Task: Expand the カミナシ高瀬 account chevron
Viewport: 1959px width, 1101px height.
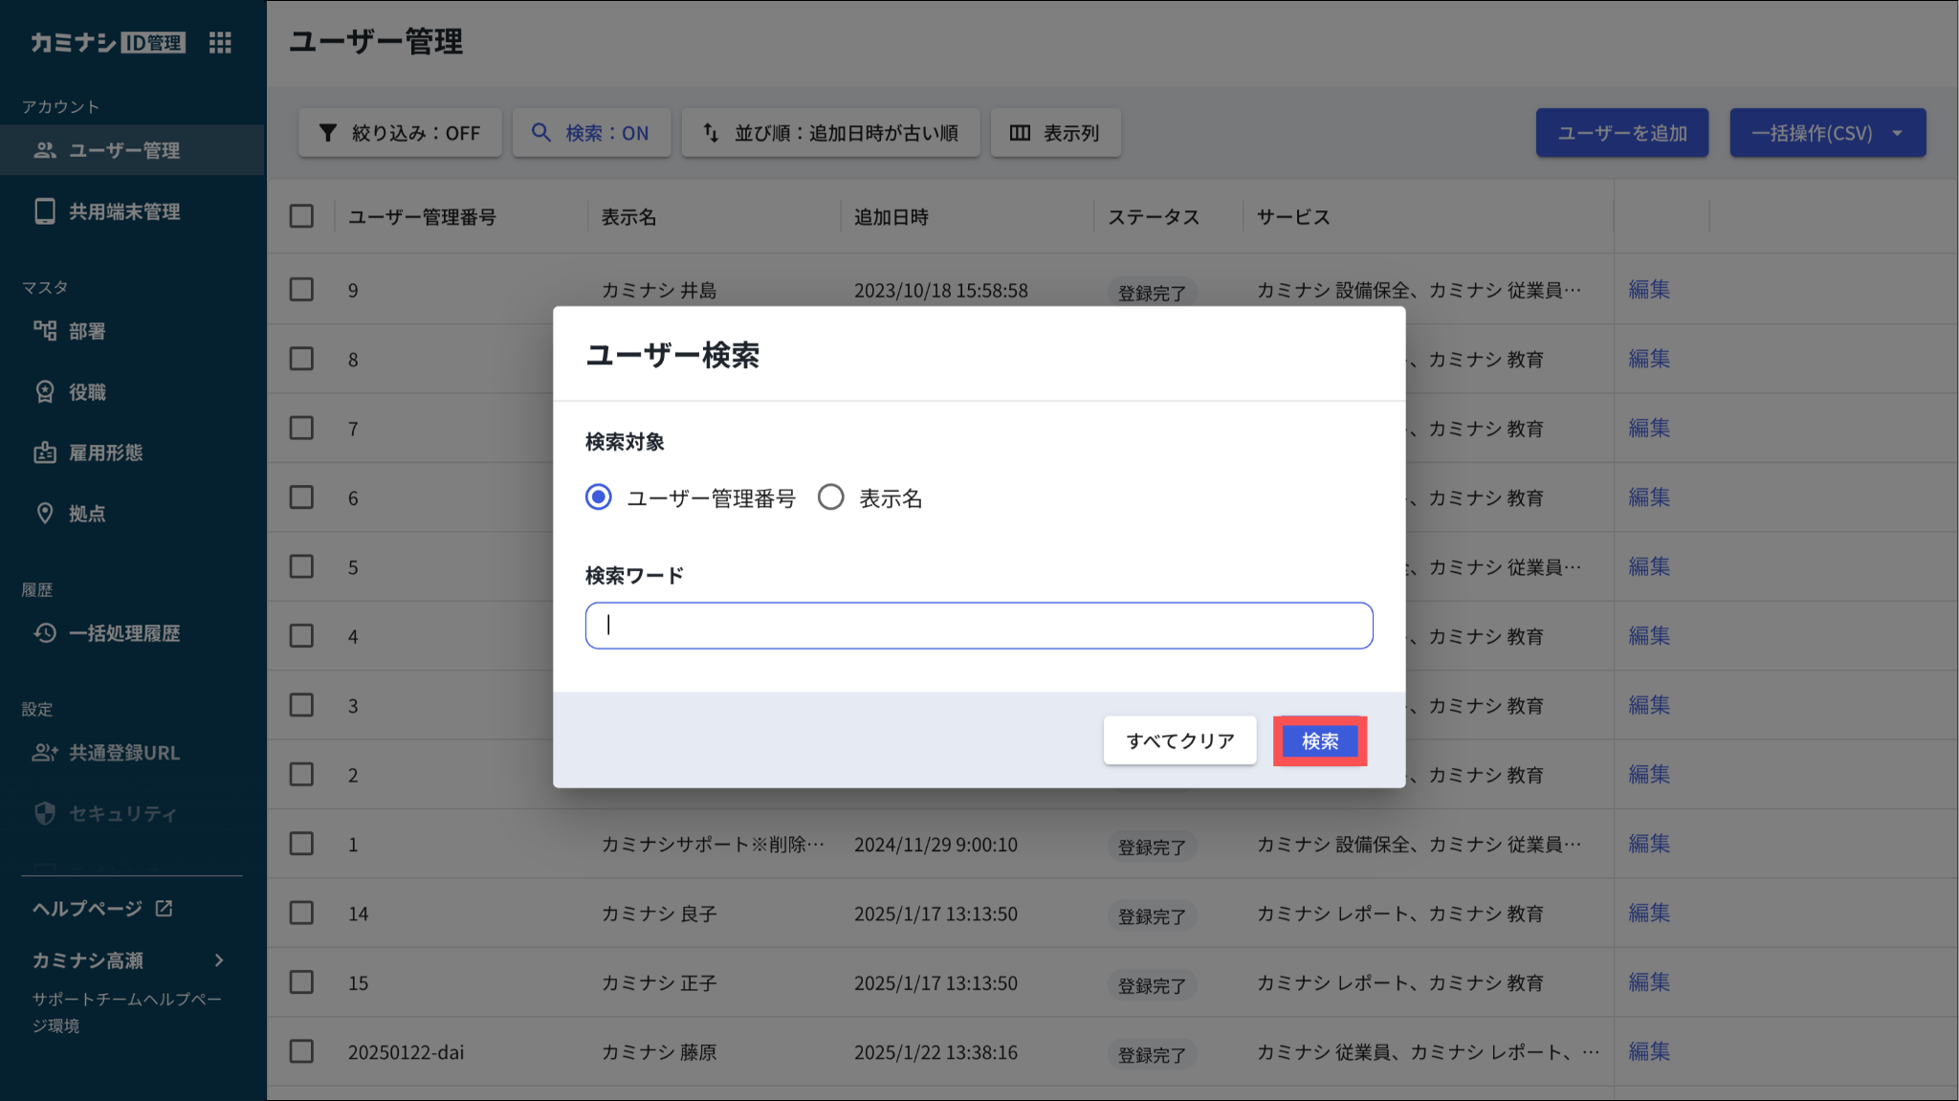Action: 219,960
